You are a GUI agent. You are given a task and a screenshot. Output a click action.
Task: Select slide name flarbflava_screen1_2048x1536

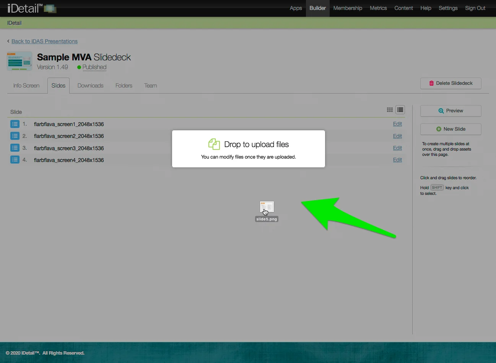tap(69, 124)
